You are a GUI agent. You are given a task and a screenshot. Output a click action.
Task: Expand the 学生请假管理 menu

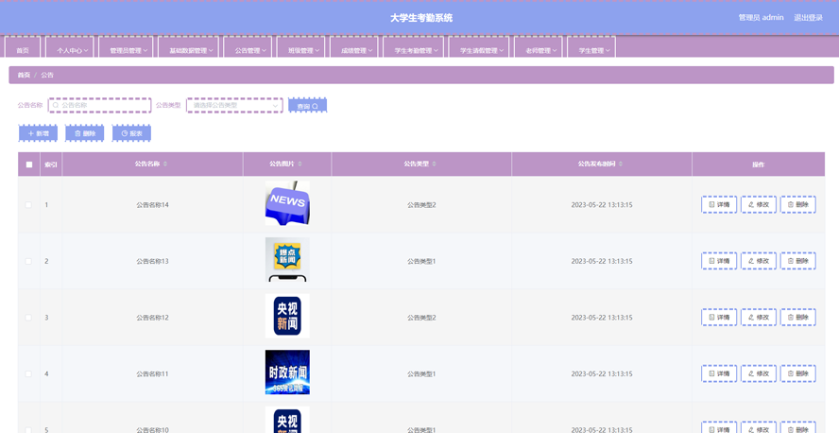[479, 47]
